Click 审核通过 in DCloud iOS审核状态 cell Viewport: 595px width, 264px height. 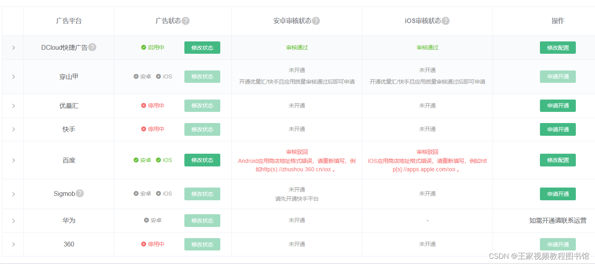click(x=427, y=47)
